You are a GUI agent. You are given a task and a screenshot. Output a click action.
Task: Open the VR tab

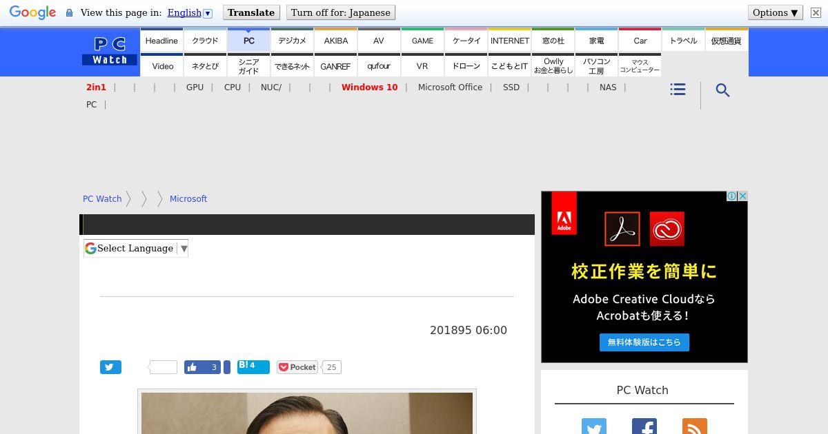[422, 66]
